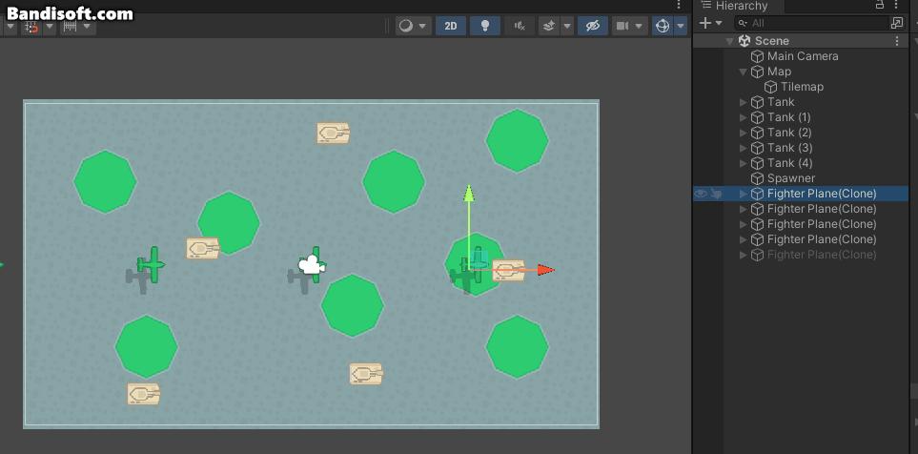
Task: Toggle eye visibility of highlighted Fighter Plane
Action: pyautogui.click(x=701, y=194)
